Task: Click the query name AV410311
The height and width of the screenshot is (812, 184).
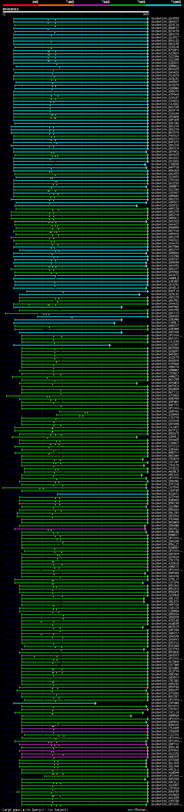Action: 11,10
